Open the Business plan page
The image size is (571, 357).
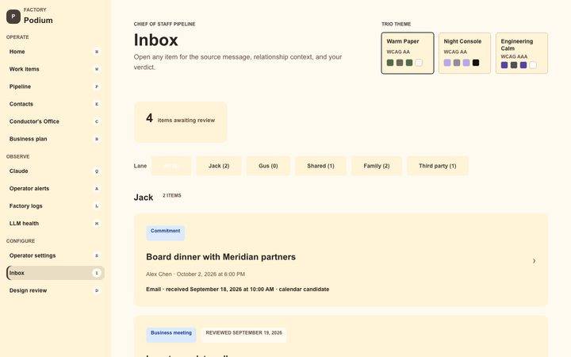pos(55,139)
